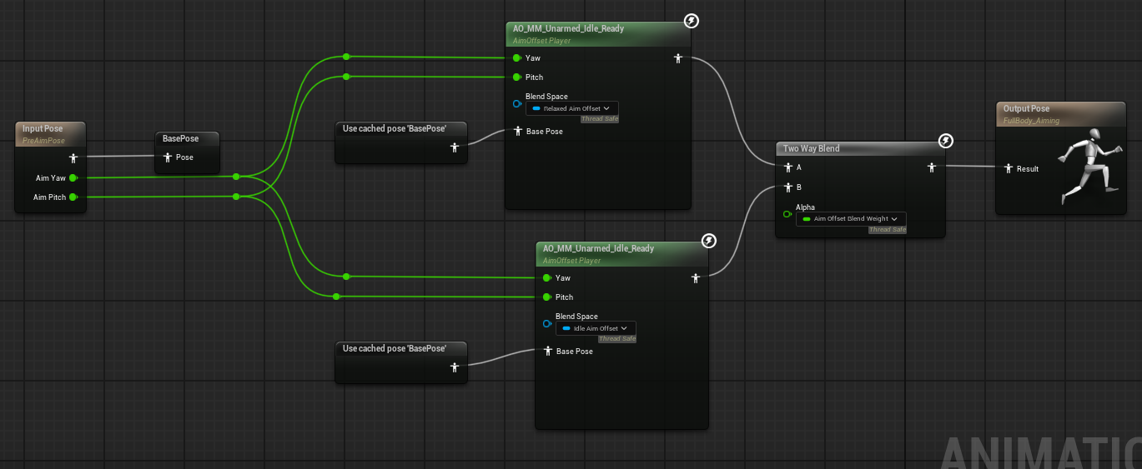Select the pose output pin on Input Pose node
Screen dimensions: 1142x469
73,157
